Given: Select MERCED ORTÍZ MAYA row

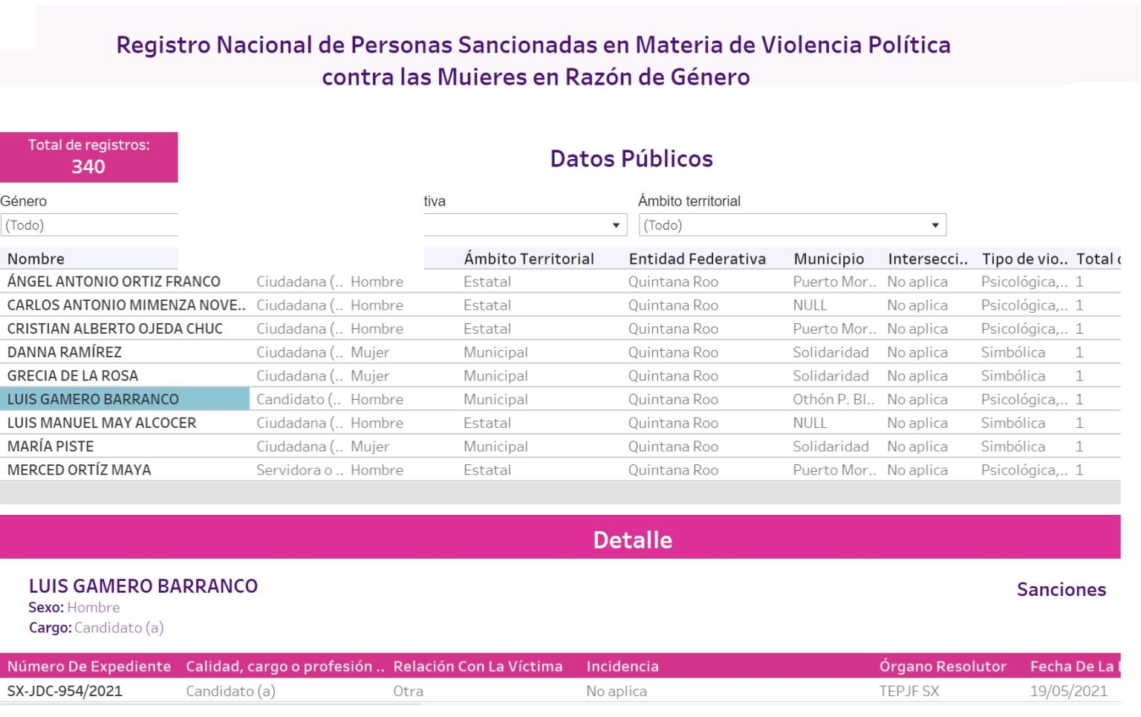Looking at the screenshot, I should 79,470.
